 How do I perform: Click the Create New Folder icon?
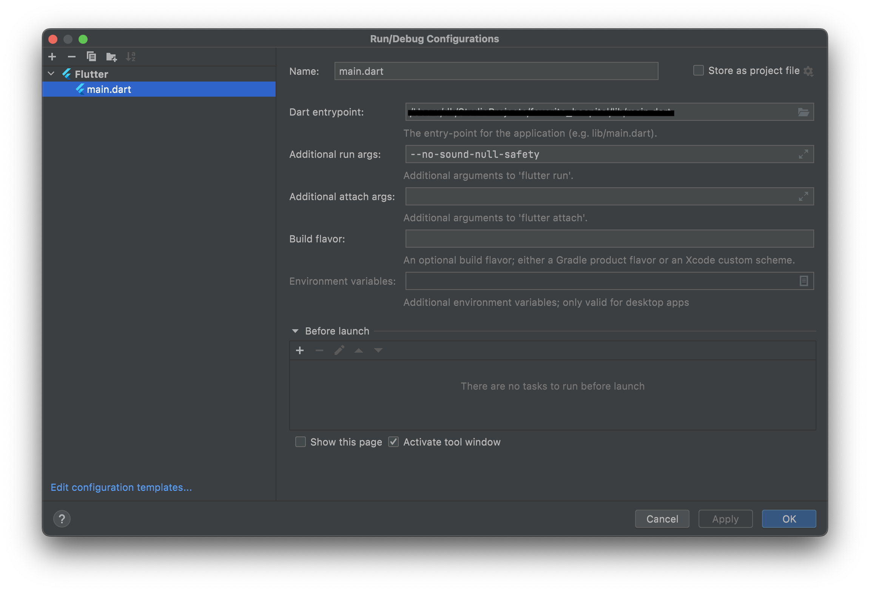[x=111, y=57]
